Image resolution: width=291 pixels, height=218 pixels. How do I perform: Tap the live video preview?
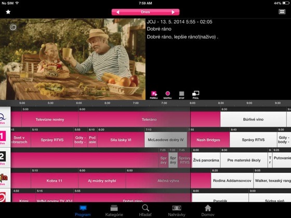point(73,59)
